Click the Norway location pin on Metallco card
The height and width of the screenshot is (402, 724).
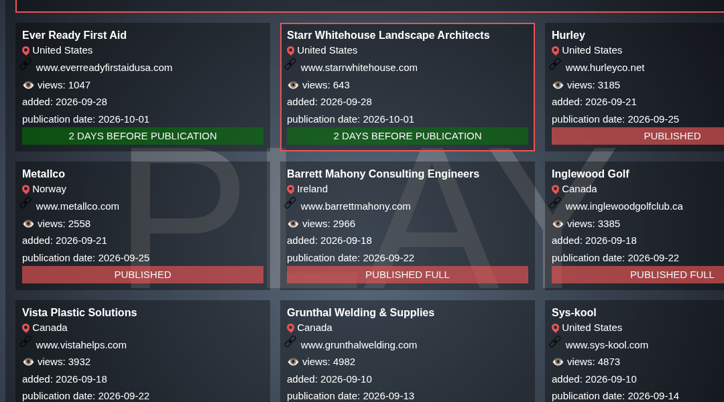click(26, 190)
